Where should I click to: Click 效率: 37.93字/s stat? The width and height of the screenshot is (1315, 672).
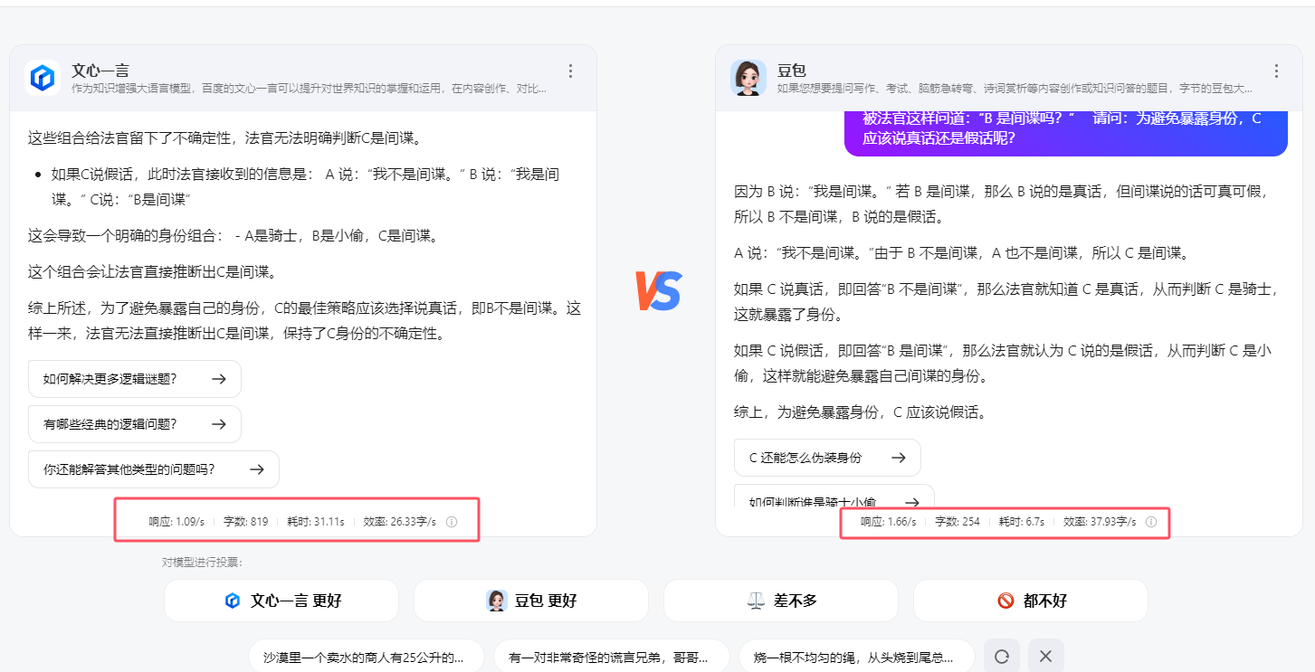[1100, 522]
